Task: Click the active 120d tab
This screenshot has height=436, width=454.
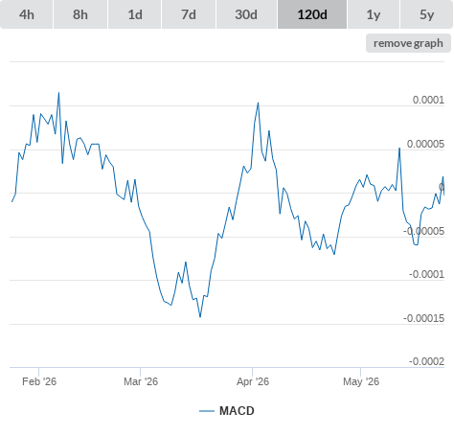Action: pos(312,14)
